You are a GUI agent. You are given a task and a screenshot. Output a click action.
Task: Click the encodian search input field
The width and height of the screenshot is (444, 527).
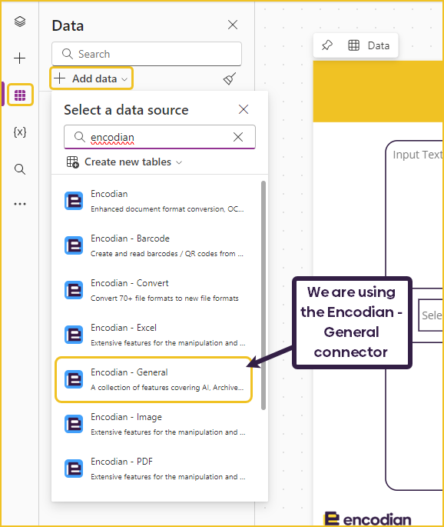[x=160, y=137]
